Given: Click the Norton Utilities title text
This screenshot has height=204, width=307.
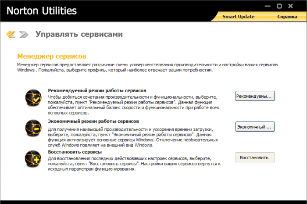Looking at the screenshot, I should pyautogui.click(x=41, y=11).
